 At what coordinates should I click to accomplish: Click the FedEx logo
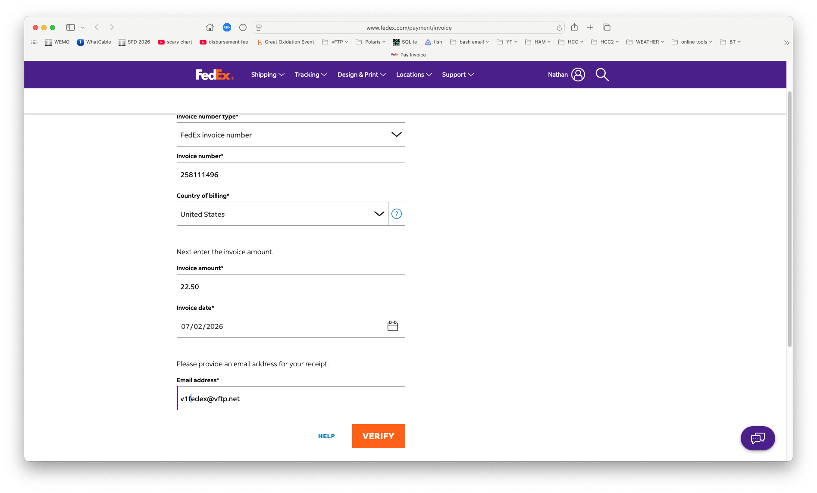click(x=215, y=75)
